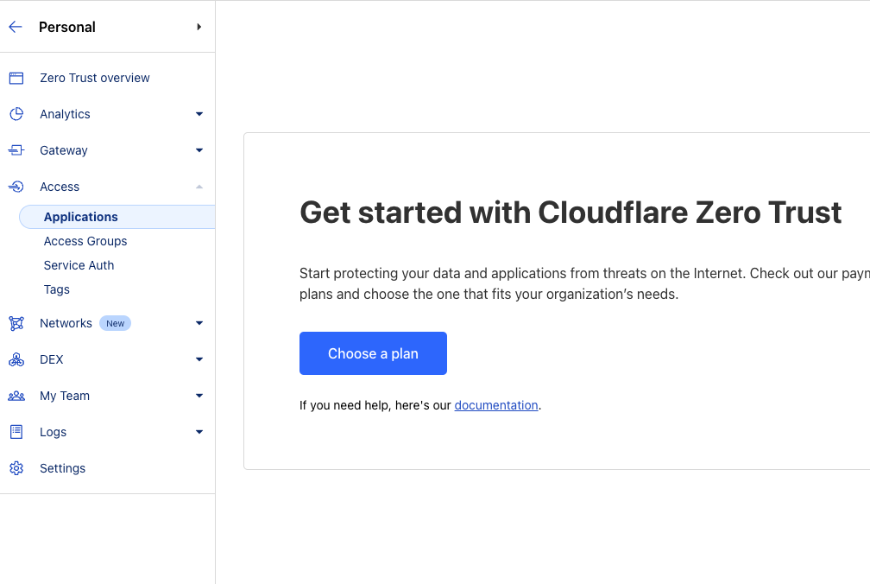Open the Settings gear
Viewport: 870px width, 584px height.
click(16, 468)
